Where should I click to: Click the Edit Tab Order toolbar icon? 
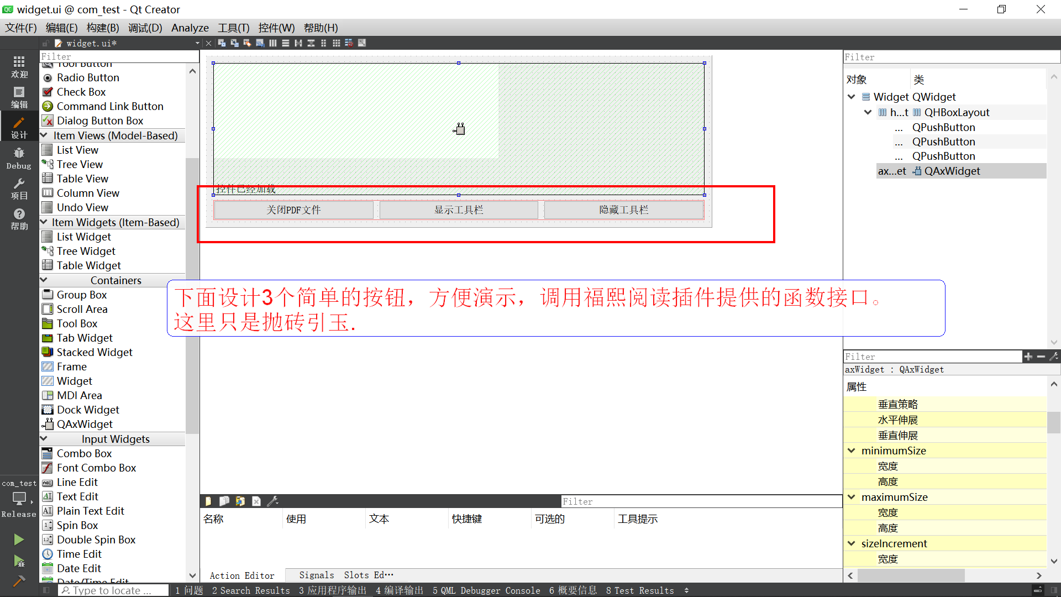tap(260, 43)
